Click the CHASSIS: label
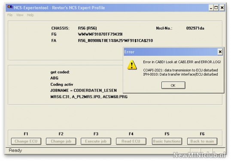 [x=61, y=28]
